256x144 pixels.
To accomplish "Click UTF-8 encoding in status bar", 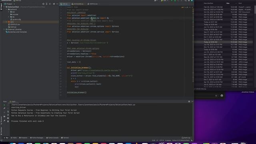I will click(x=161, y=140).
